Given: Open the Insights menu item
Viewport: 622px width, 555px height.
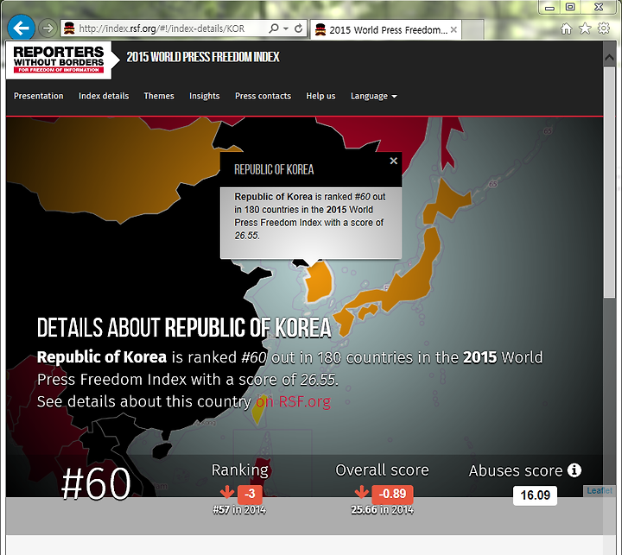Looking at the screenshot, I should [204, 96].
